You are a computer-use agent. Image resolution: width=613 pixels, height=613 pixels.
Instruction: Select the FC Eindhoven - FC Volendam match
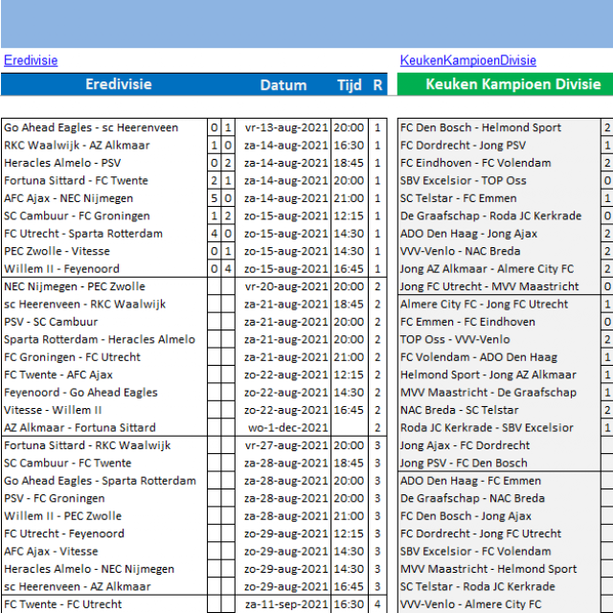point(475,163)
